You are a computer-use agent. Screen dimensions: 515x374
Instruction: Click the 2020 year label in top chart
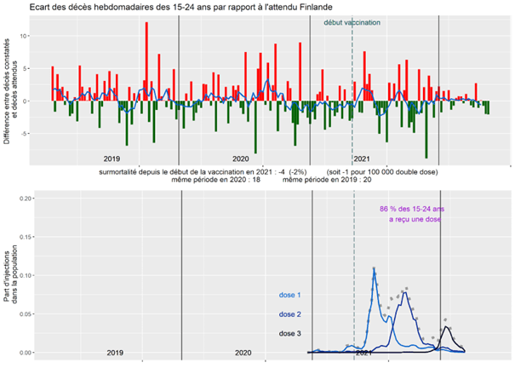pyautogui.click(x=241, y=158)
